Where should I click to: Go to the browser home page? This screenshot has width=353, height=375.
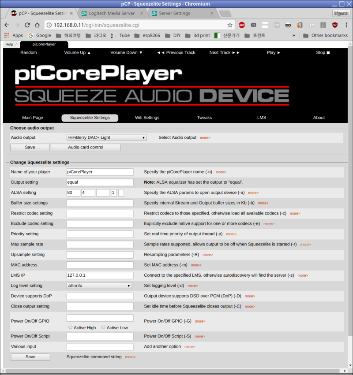click(37, 25)
